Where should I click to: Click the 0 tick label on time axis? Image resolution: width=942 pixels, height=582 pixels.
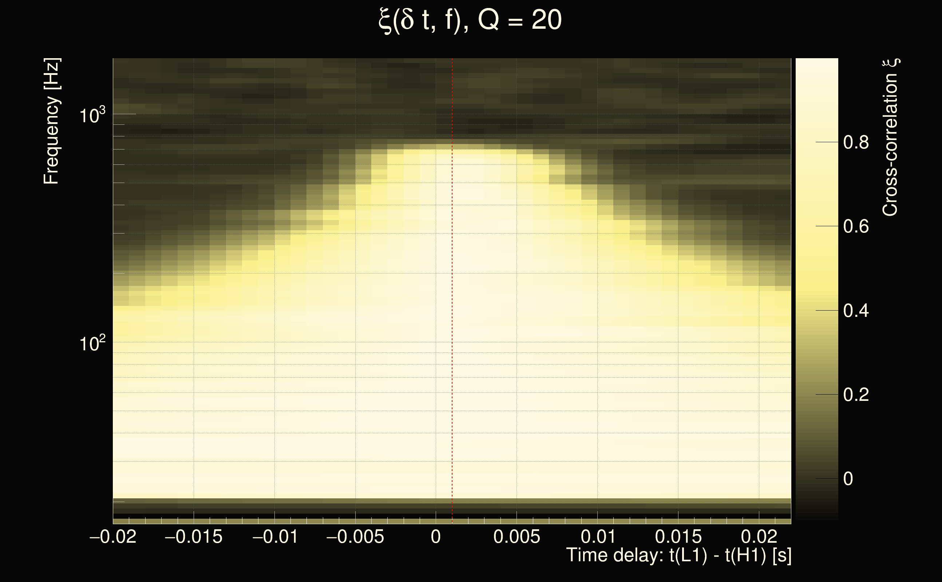[x=436, y=537]
